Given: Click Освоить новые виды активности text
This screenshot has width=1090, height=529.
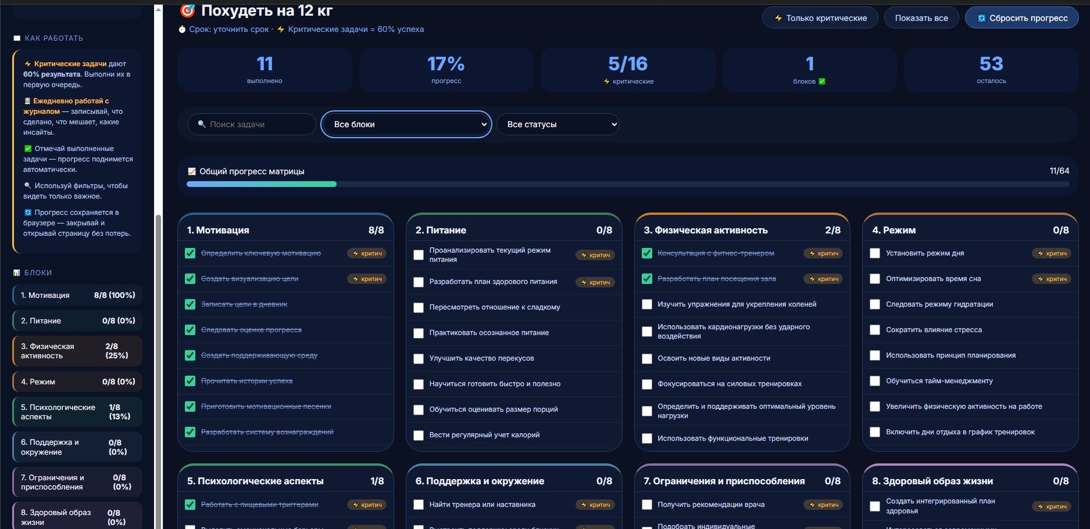Looking at the screenshot, I should tap(714, 358).
